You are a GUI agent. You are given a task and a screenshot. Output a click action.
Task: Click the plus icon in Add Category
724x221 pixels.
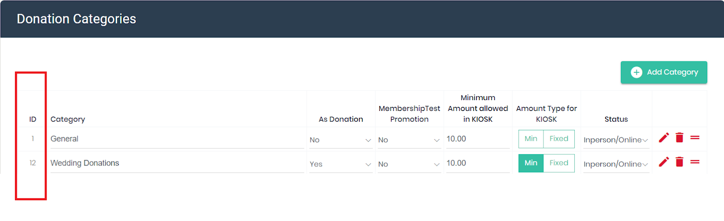click(636, 72)
